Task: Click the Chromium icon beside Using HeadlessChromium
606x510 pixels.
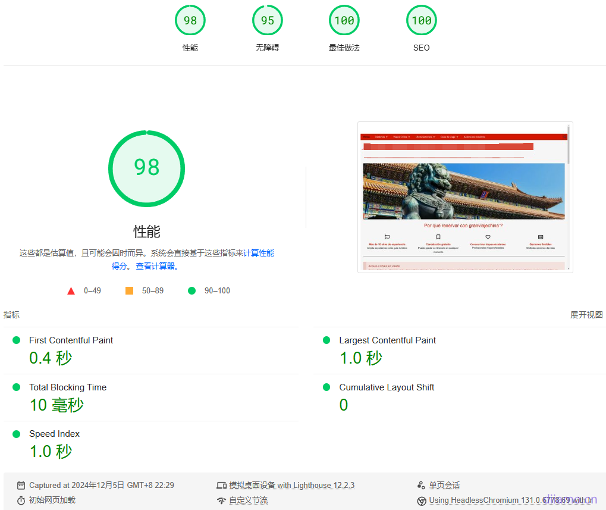Action: pyautogui.click(x=422, y=500)
